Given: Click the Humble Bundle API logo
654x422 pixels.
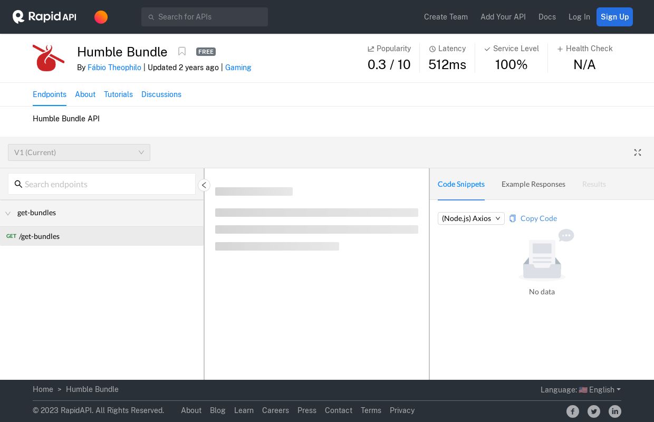Looking at the screenshot, I should (x=49, y=58).
